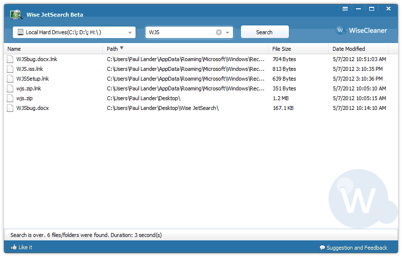Sort results by Name column

coord(53,48)
